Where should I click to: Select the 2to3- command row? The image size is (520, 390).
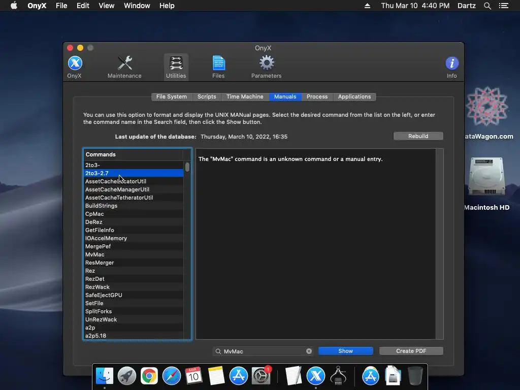coord(134,165)
